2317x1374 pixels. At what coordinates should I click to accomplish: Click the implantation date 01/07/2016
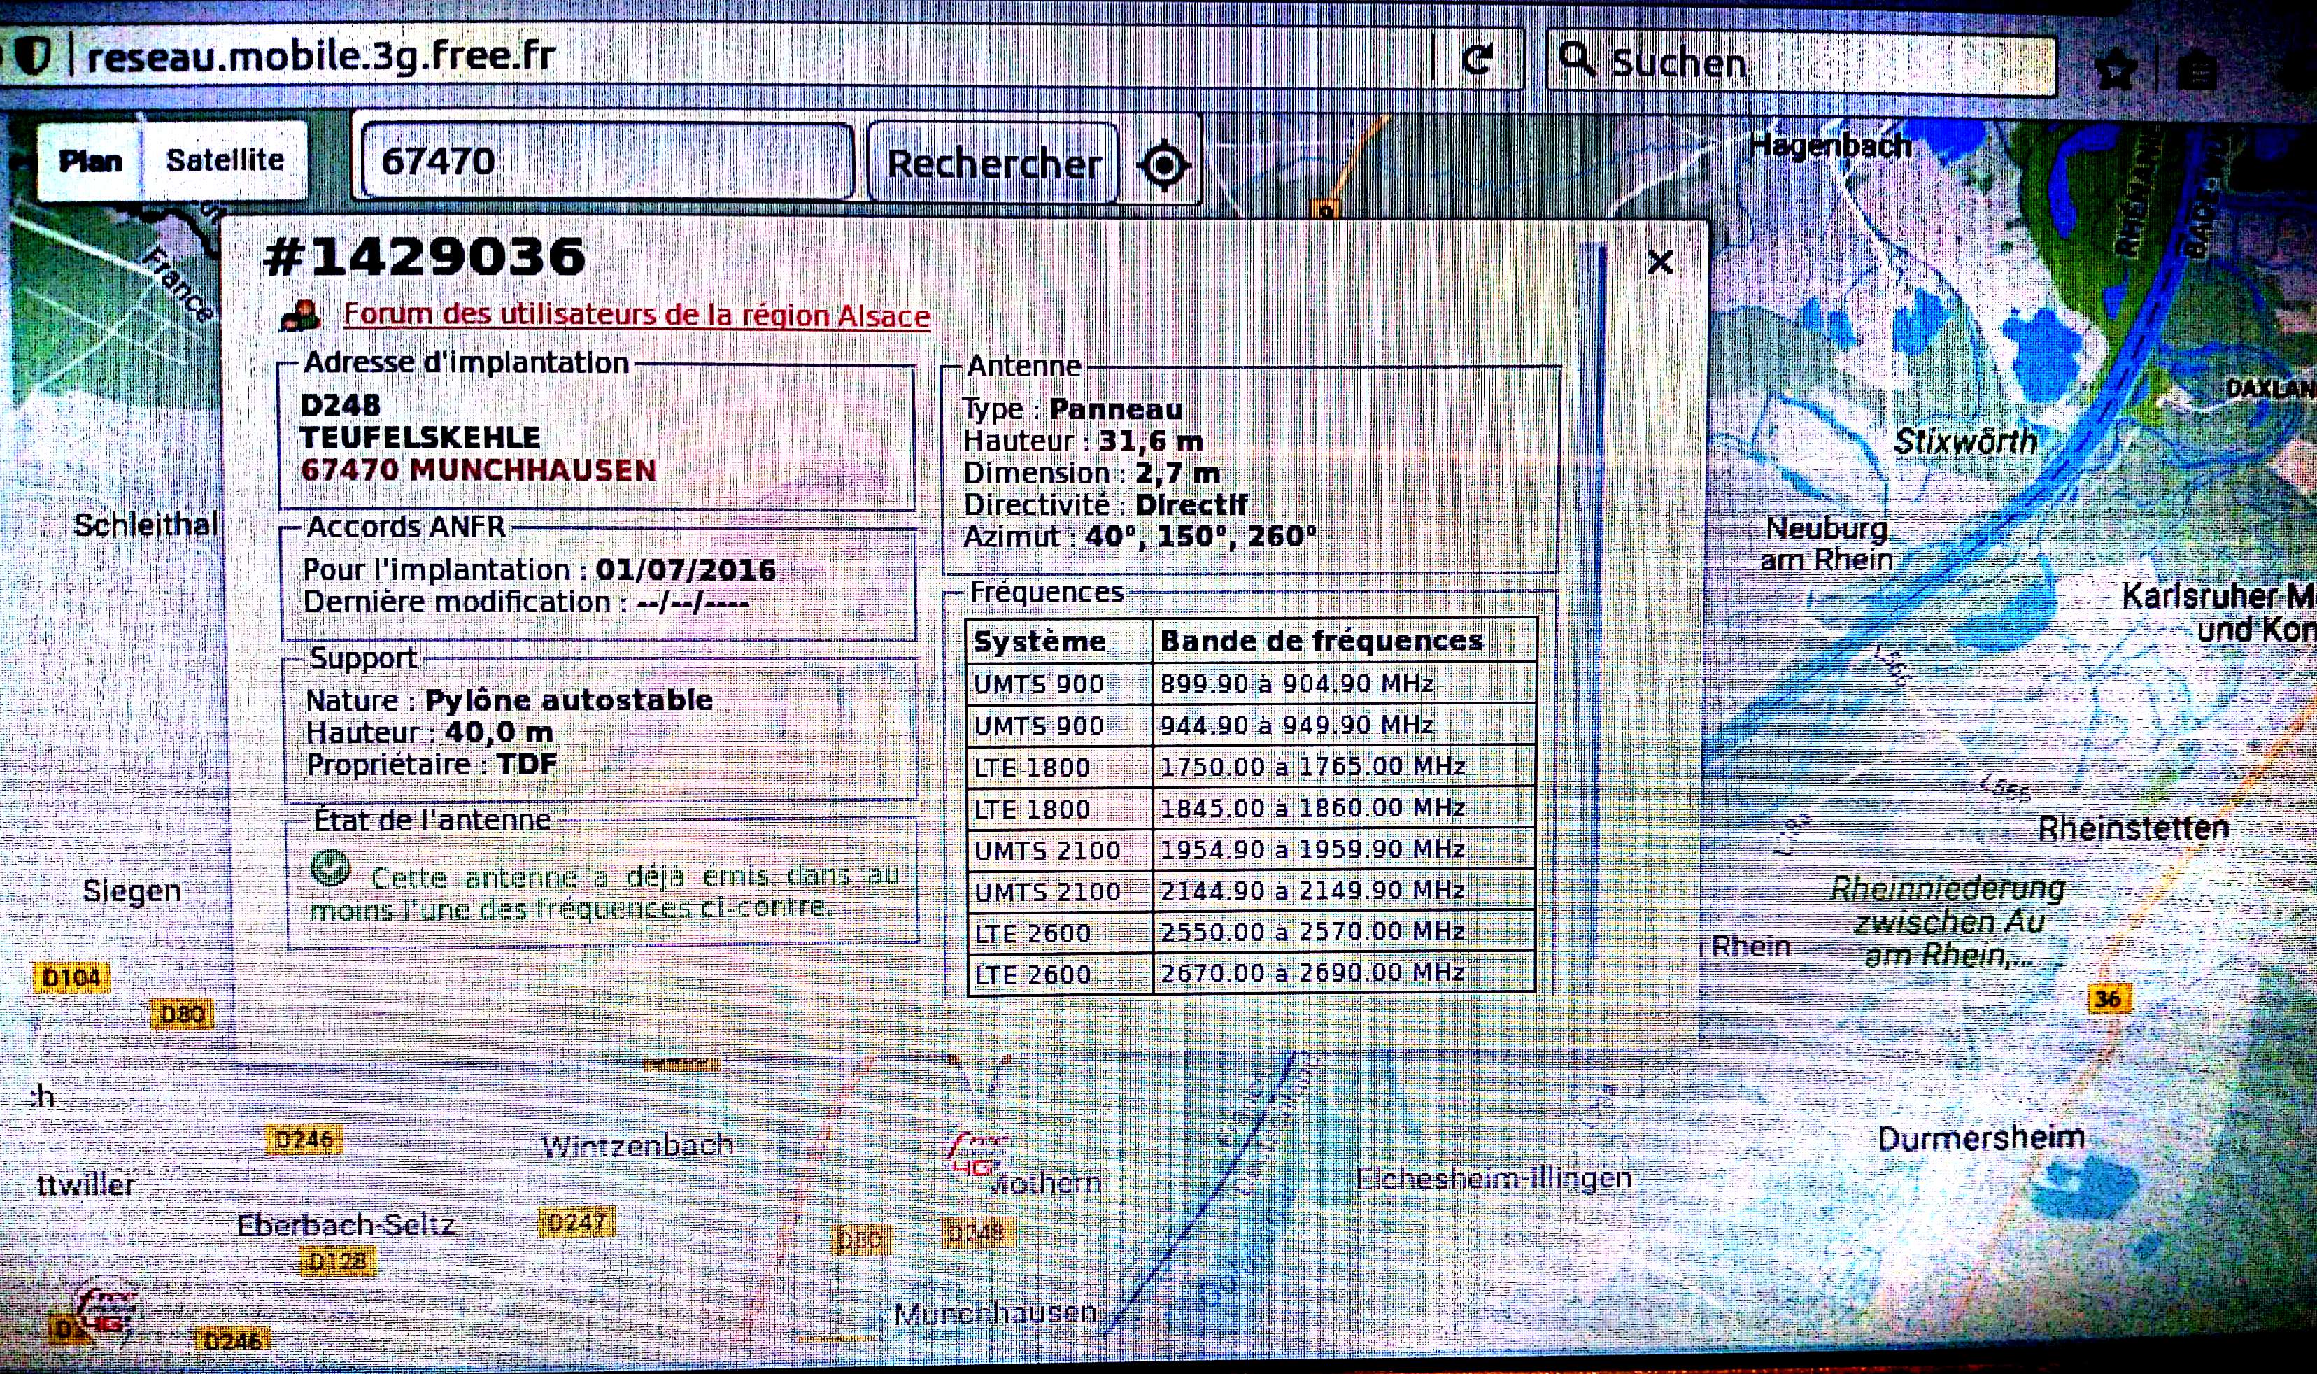(x=686, y=569)
